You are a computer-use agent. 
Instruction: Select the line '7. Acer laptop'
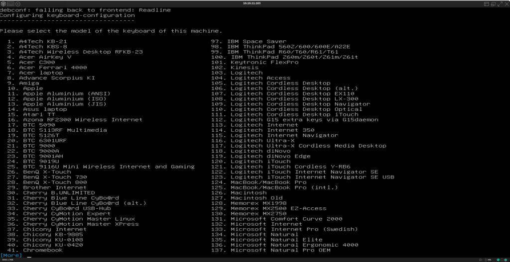click(x=35, y=73)
